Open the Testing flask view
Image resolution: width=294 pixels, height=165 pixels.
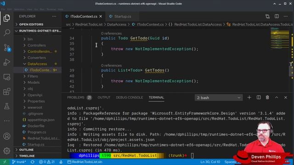[x=7, y=106]
